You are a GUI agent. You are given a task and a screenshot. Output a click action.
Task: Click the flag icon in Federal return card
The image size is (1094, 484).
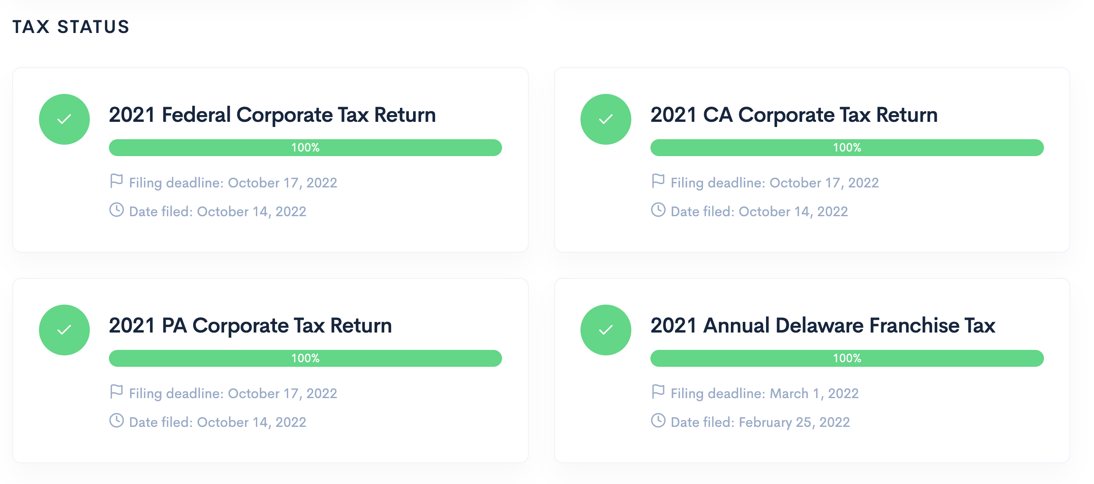(116, 181)
